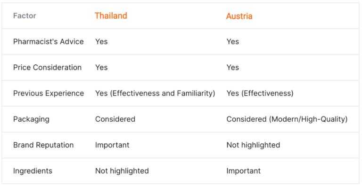Click Austria's 'Yes (Effectiveness)' cell
This screenshot has height=187, width=362.
(x=260, y=93)
